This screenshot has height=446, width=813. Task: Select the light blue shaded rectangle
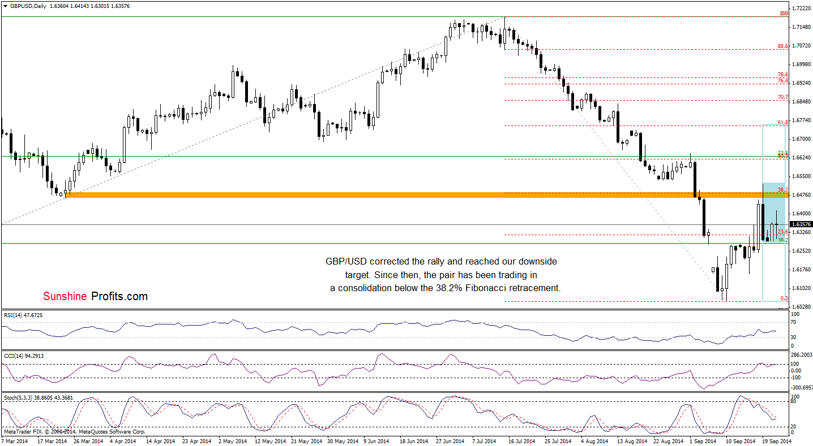775,213
